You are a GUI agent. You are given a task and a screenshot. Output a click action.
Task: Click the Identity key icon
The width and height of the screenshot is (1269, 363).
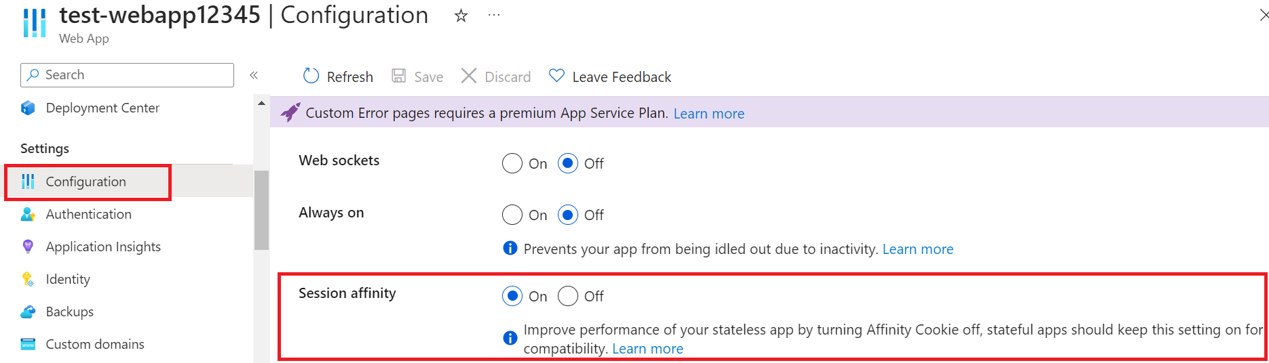28,279
